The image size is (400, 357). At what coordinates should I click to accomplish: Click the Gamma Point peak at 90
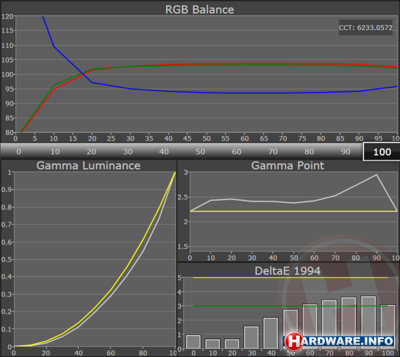coord(377,175)
